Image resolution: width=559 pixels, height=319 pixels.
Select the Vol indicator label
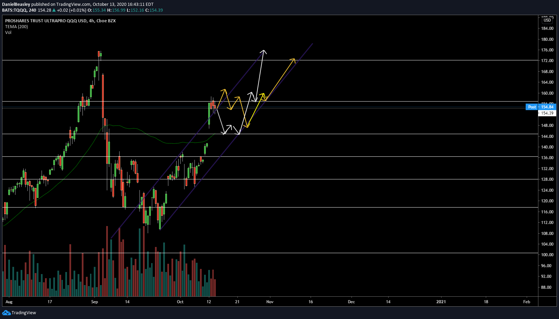click(x=8, y=32)
